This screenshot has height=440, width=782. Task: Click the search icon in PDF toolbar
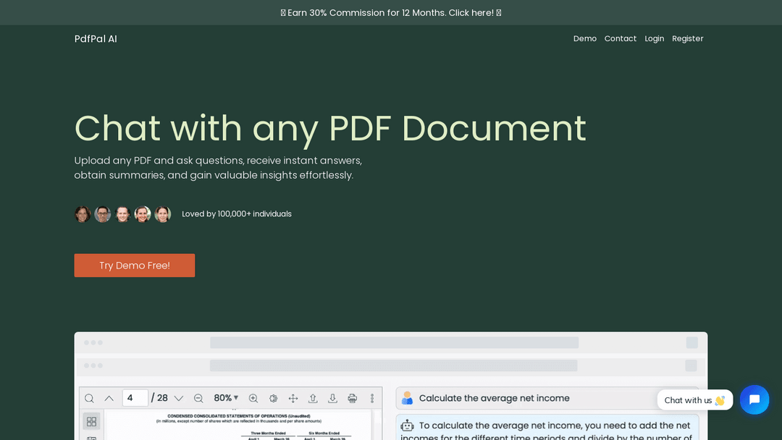coord(89,398)
